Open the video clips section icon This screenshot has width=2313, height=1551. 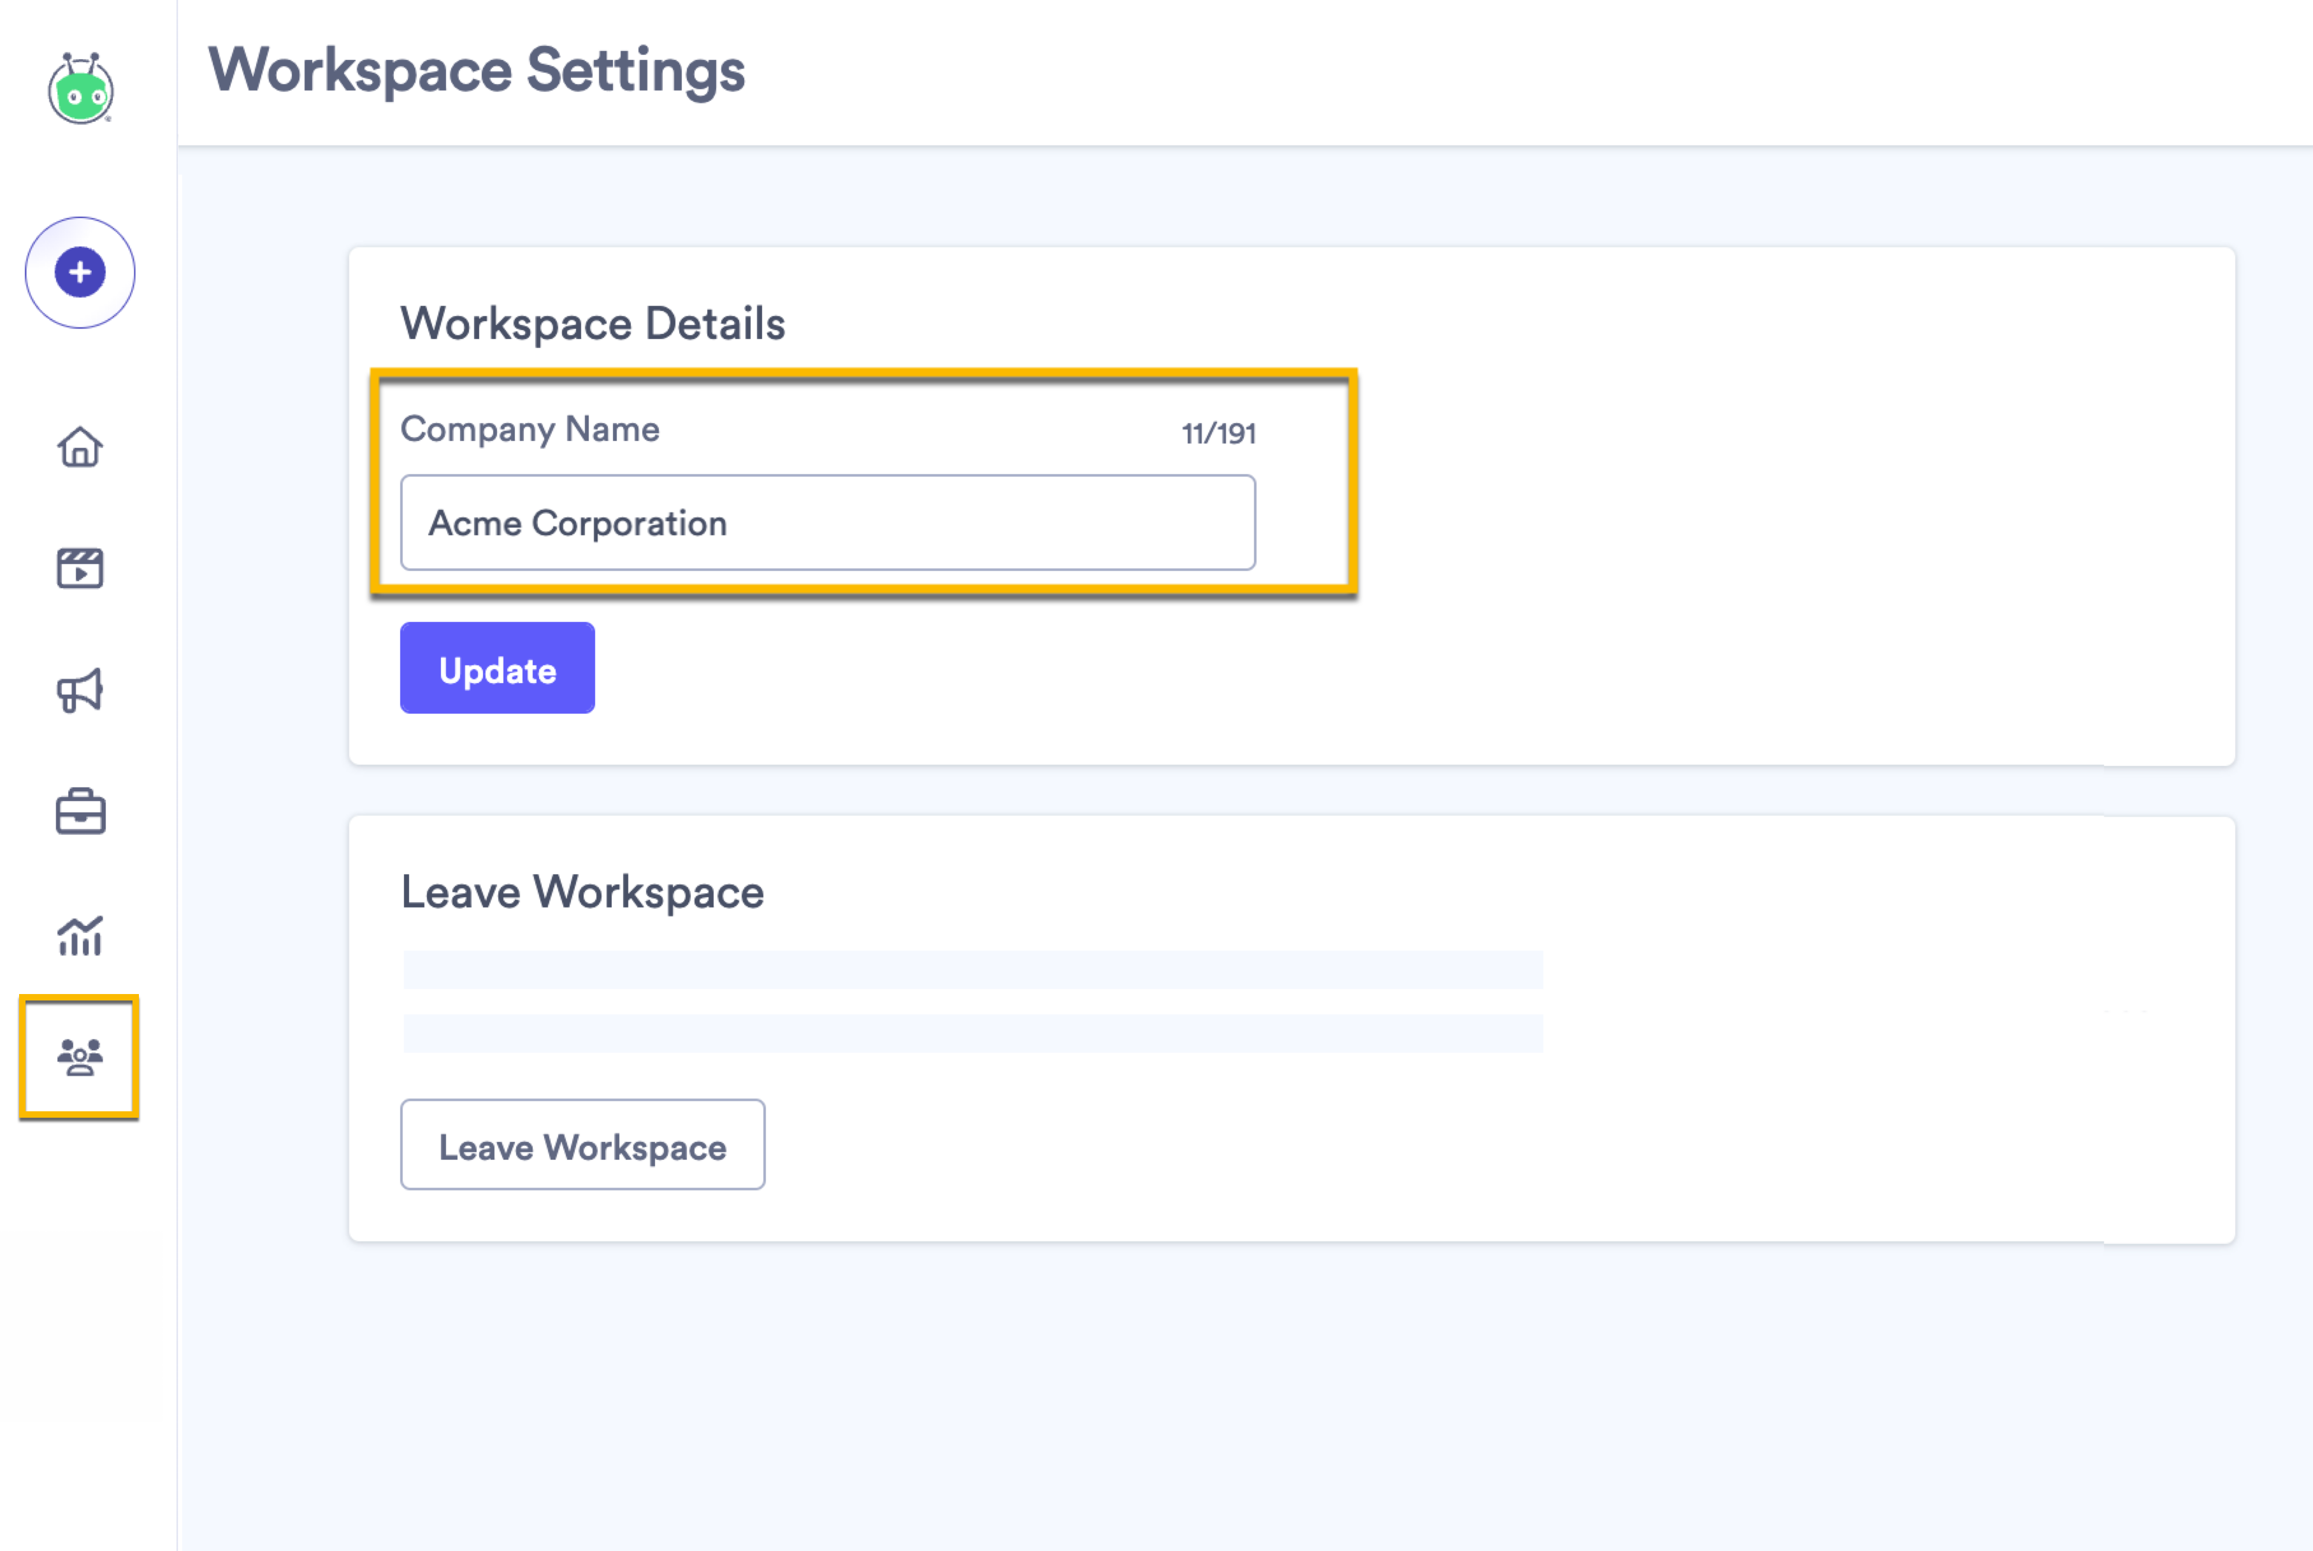(80, 569)
